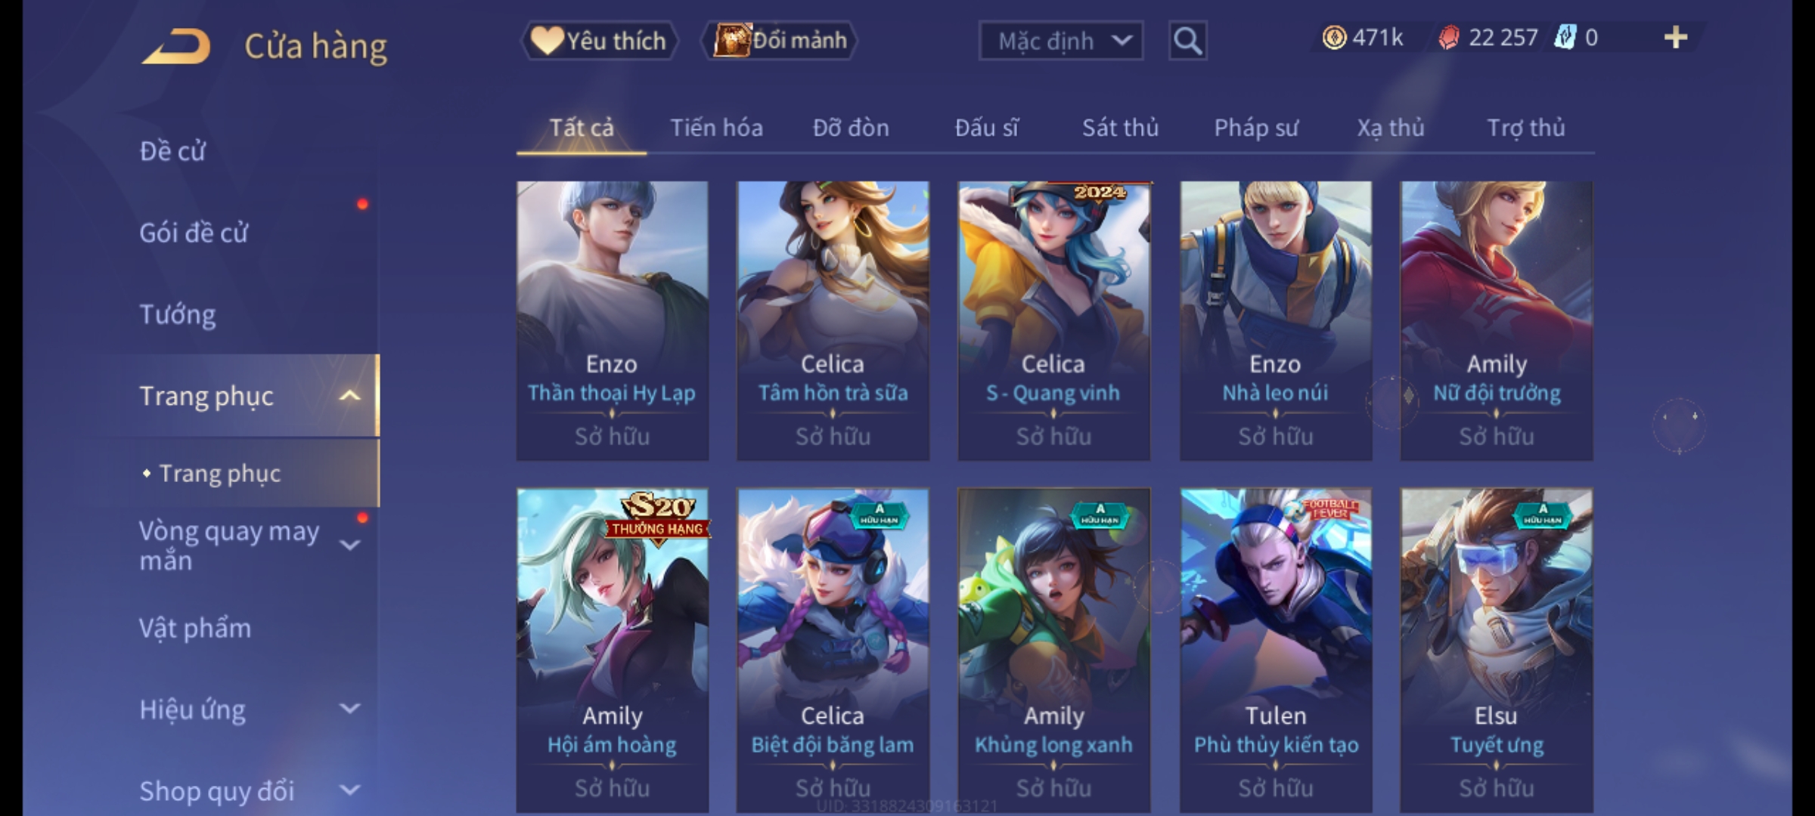Screen dimensions: 1815x816
Task: Open the Mặc định sort dropdown
Action: [x=1060, y=41]
